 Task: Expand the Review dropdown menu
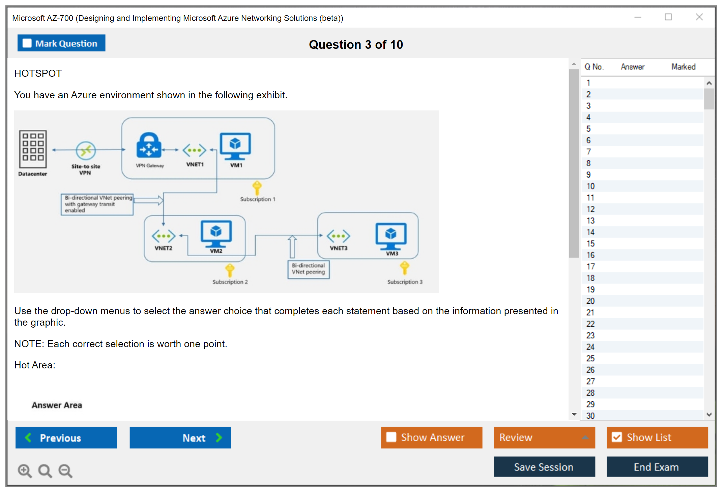click(585, 437)
